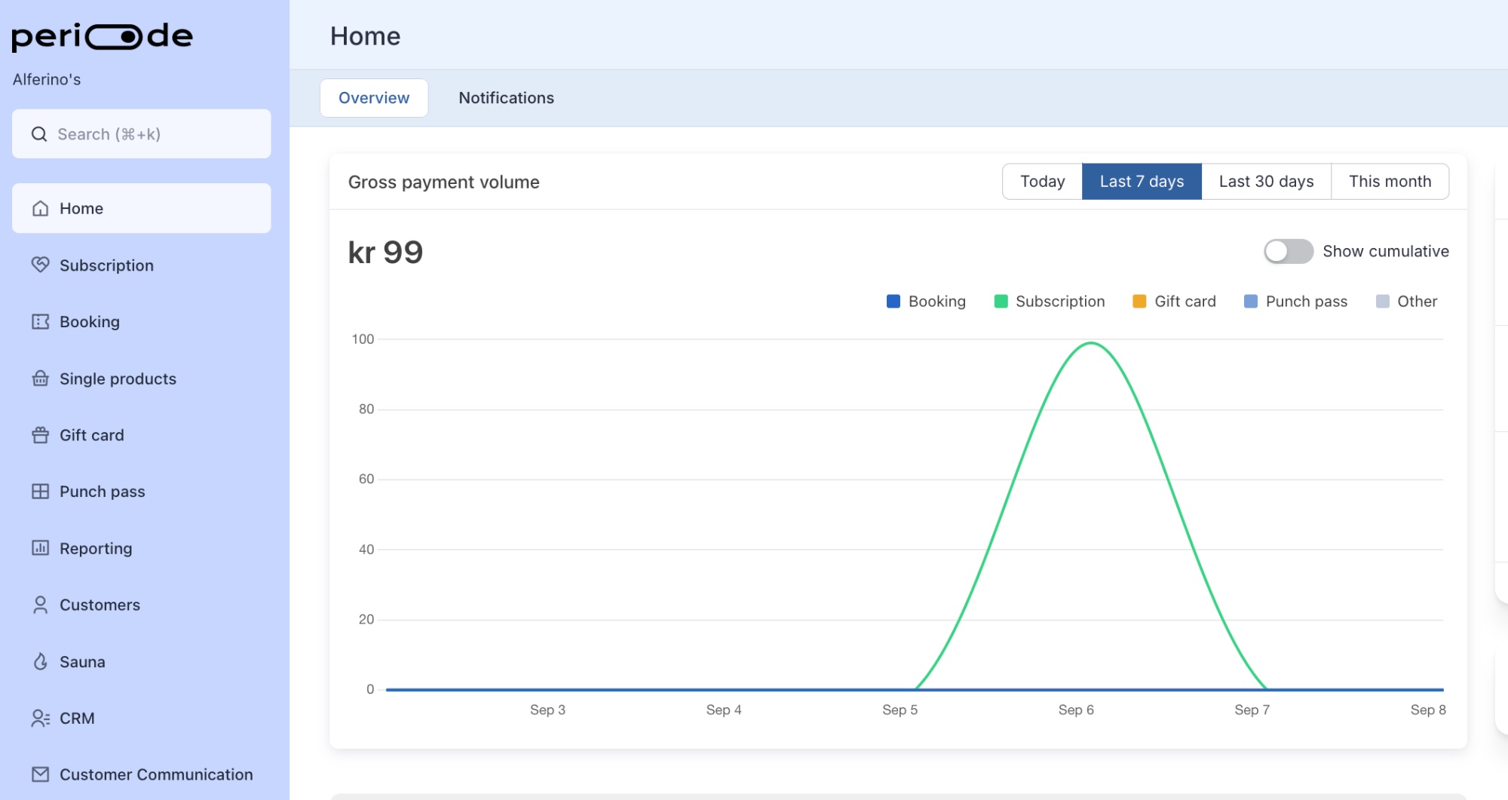Click the Punch pass grid icon
This screenshot has width=1508, height=800.
click(x=41, y=492)
